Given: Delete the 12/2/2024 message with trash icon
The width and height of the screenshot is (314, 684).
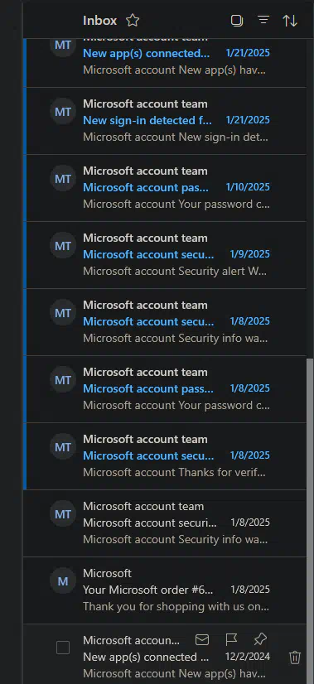Looking at the screenshot, I should tap(295, 658).
